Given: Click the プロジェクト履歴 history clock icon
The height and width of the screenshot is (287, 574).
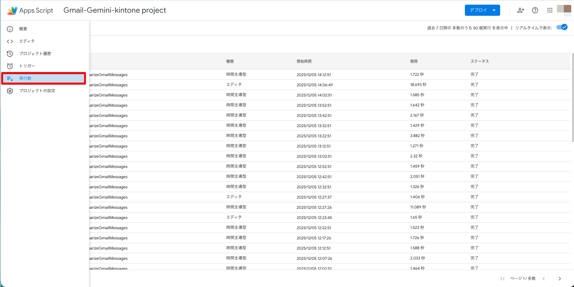Looking at the screenshot, I should click(x=10, y=54).
